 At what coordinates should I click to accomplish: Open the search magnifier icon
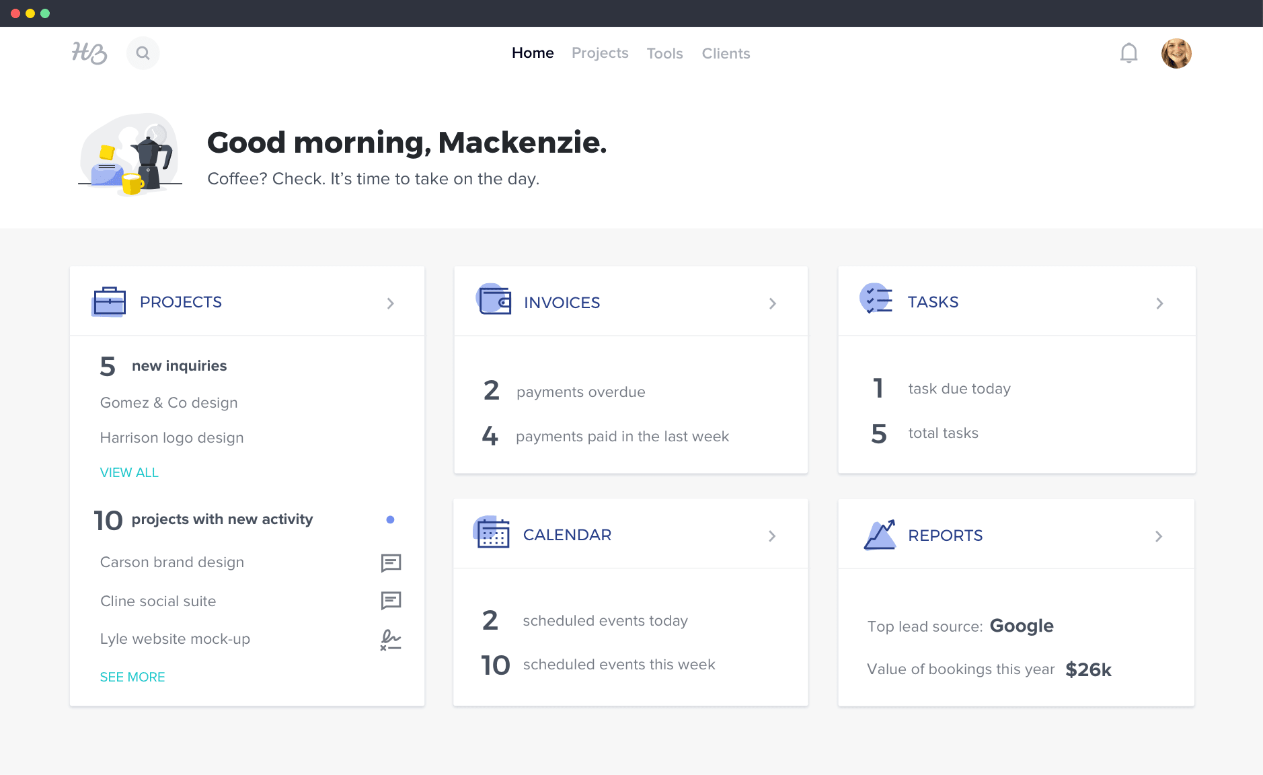coord(143,52)
